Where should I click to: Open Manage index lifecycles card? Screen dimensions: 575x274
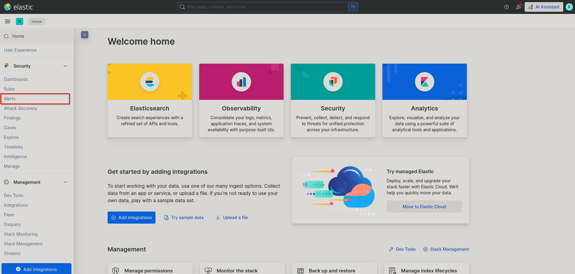tap(427, 269)
